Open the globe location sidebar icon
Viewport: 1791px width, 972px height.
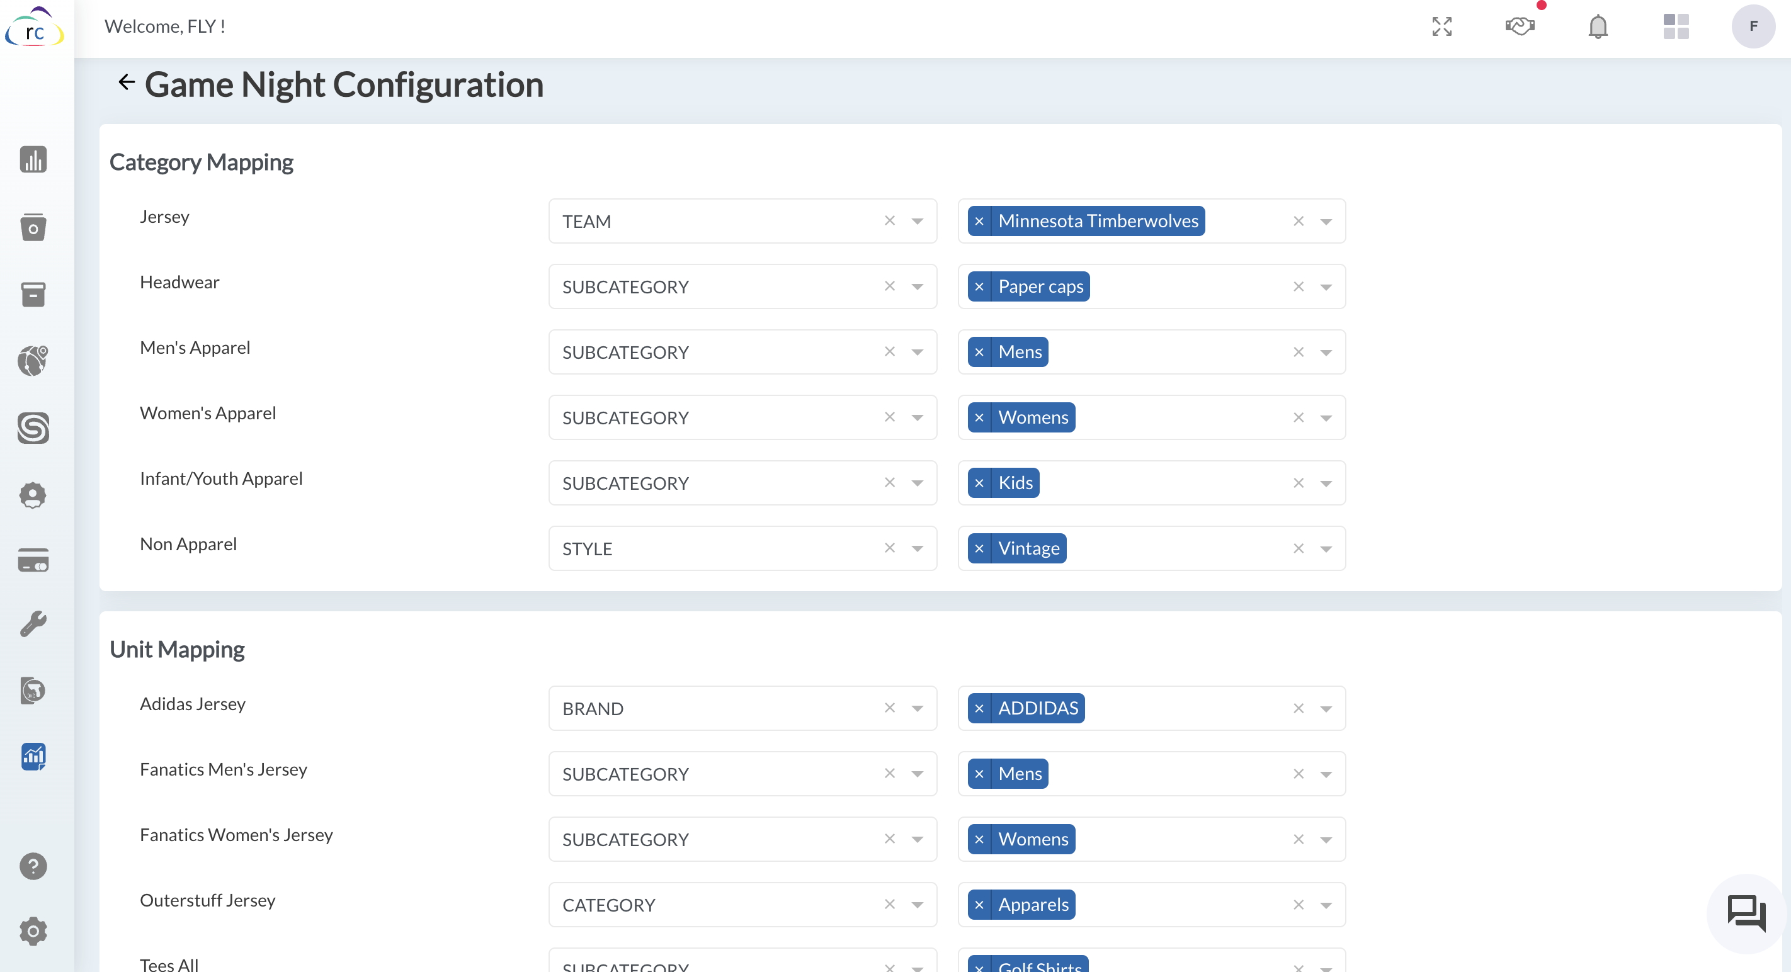[x=33, y=361]
